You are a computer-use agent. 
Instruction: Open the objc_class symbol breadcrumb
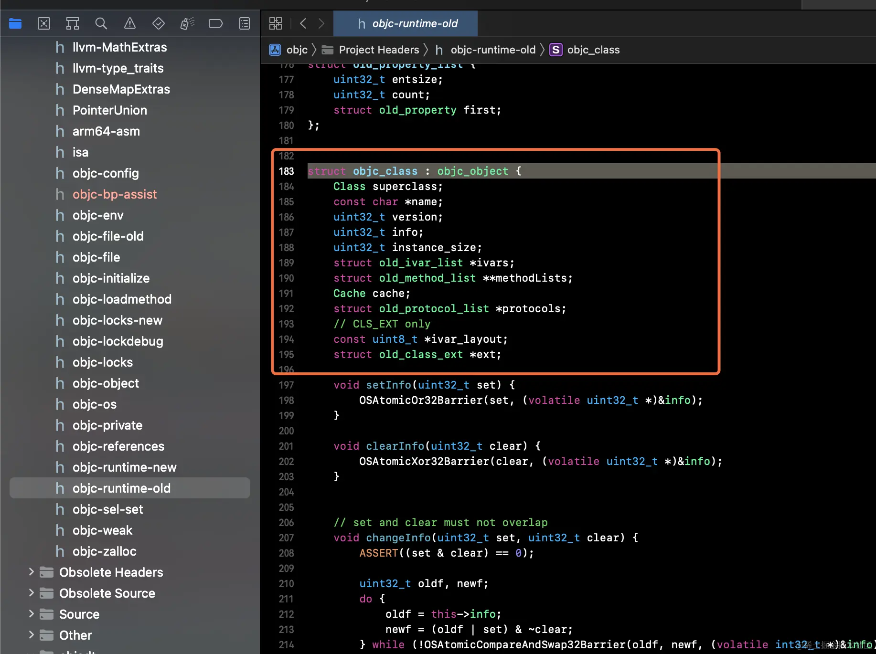[585, 50]
